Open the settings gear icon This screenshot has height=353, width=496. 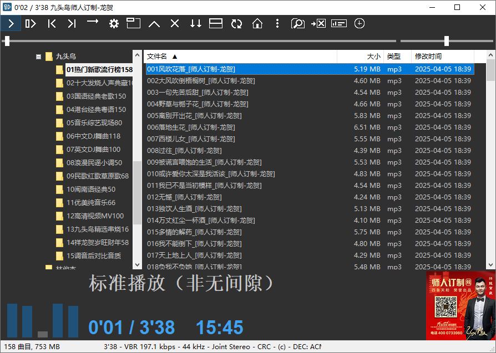tap(113, 23)
